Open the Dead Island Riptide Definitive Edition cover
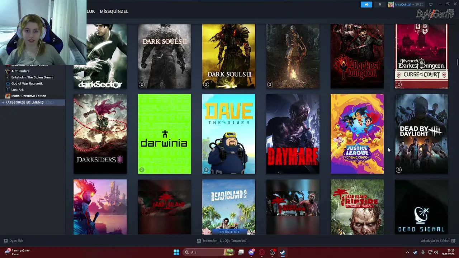The width and height of the screenshot is (459, 258). tap(357, 207)
